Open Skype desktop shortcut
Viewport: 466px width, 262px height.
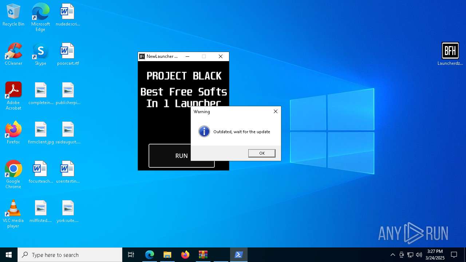(x=40, y=55)
